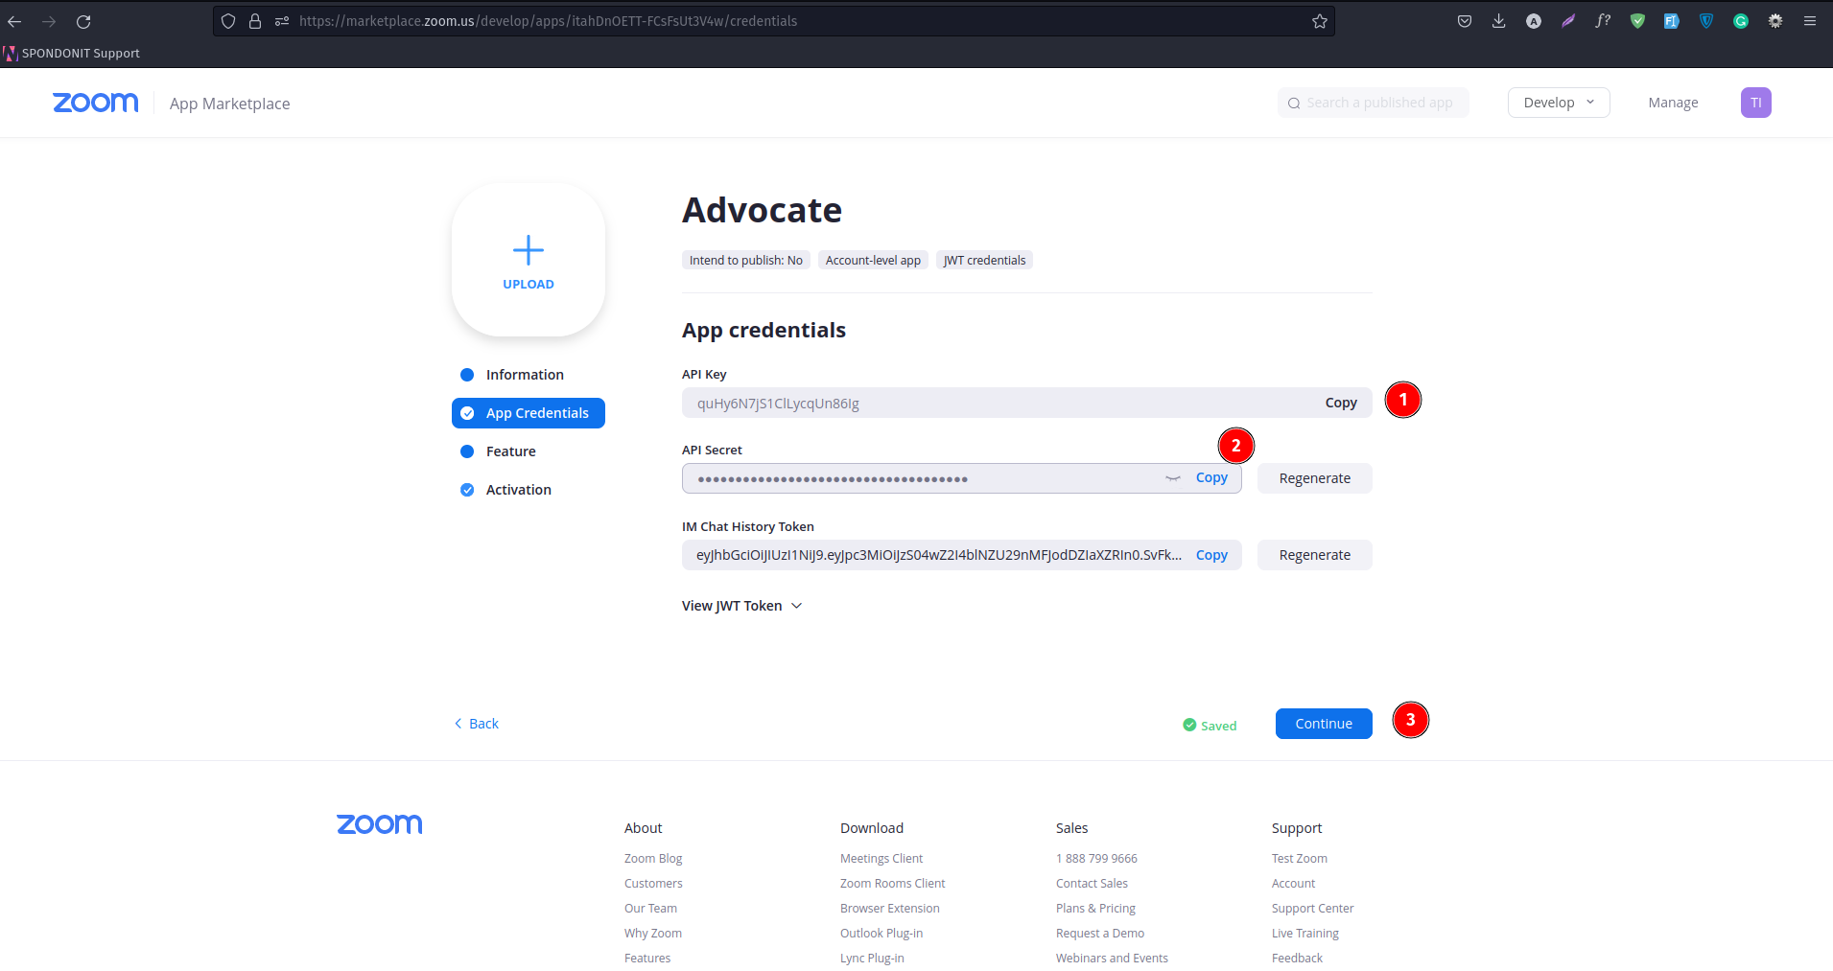Open the Live Training link

pos(1305,934)
